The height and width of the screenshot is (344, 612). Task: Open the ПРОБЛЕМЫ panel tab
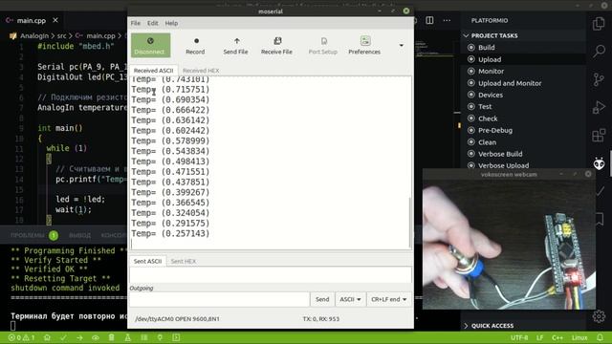(28, 236)
